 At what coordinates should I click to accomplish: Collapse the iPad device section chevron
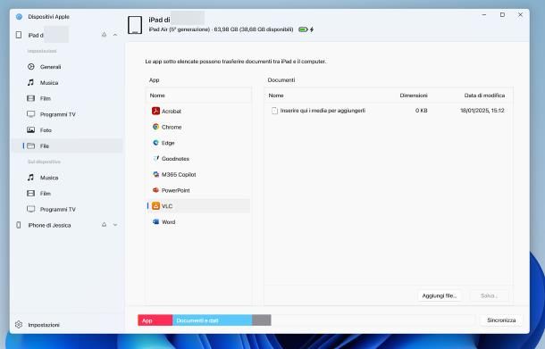pyautogui.click(x=115, y=35)
